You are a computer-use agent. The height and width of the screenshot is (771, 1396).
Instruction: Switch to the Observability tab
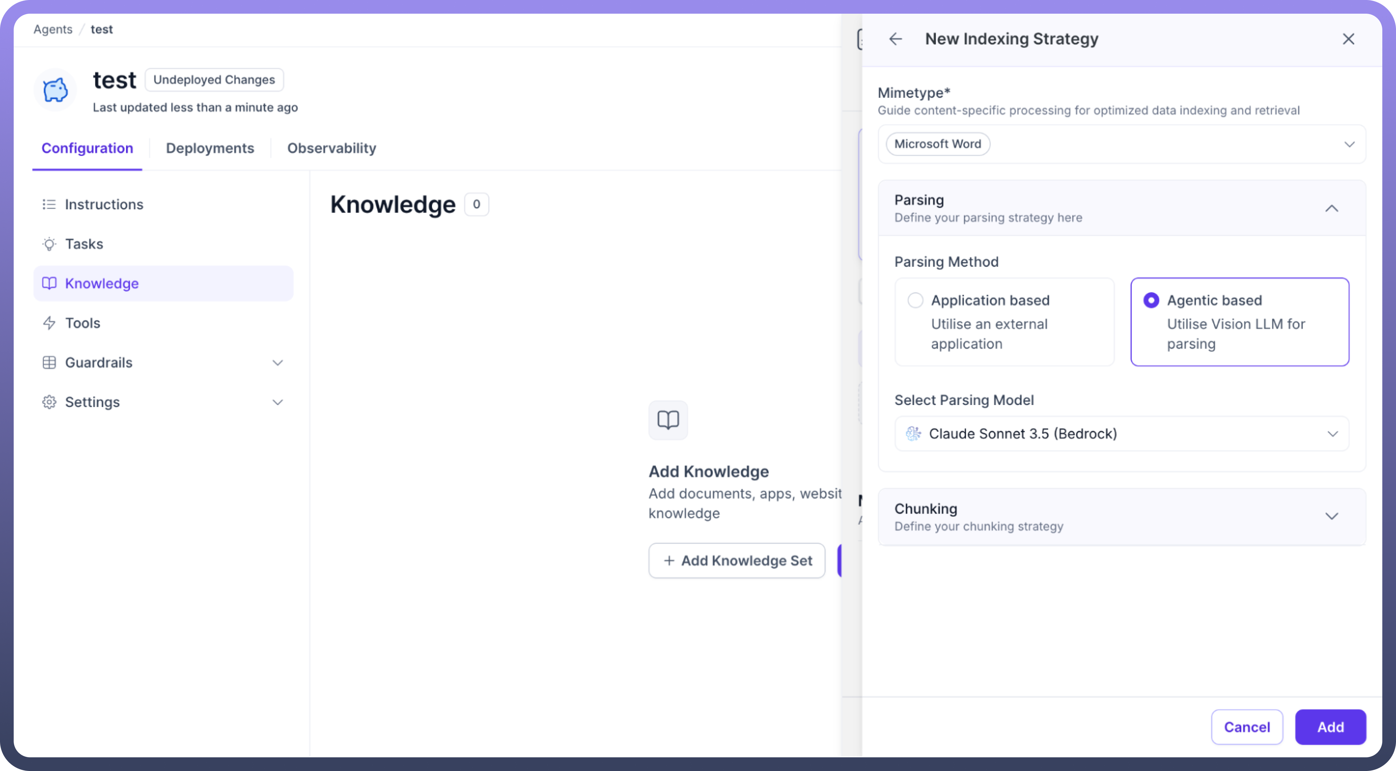pos(331,148)
